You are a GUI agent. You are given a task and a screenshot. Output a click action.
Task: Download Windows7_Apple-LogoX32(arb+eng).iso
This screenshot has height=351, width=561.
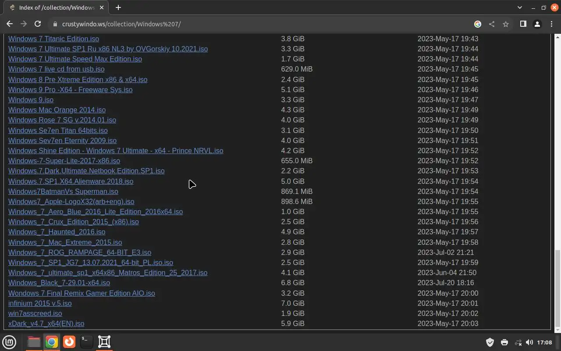point(71,201)
